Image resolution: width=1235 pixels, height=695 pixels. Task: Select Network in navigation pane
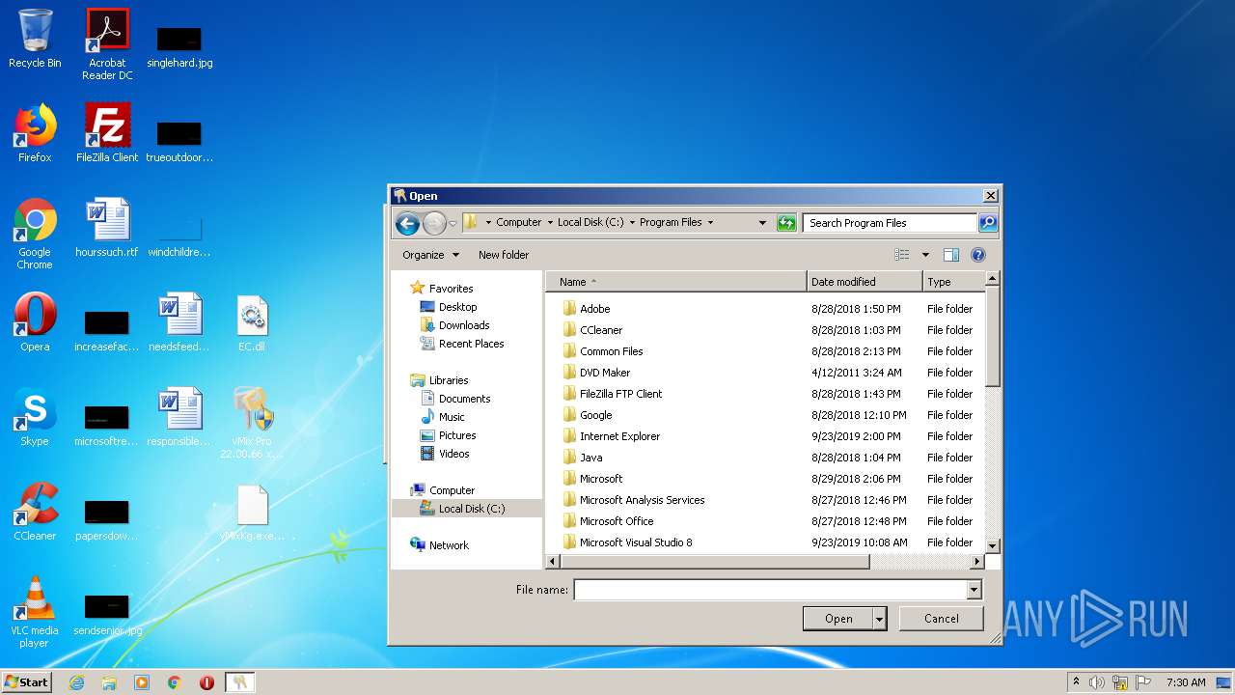449,545
